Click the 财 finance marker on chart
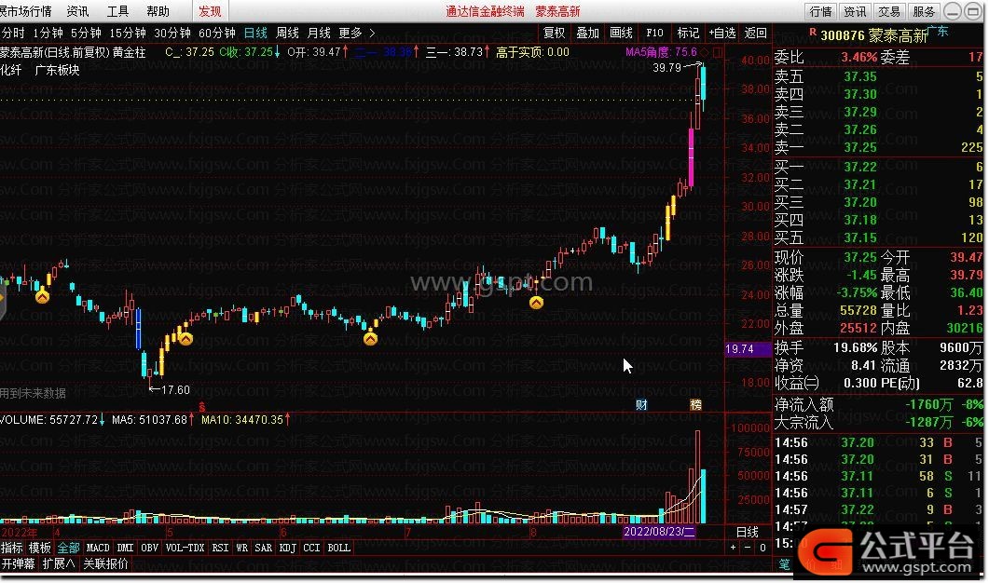Viewport: 989px width, 583px height. pyautogui.click(x=641, y=404)
